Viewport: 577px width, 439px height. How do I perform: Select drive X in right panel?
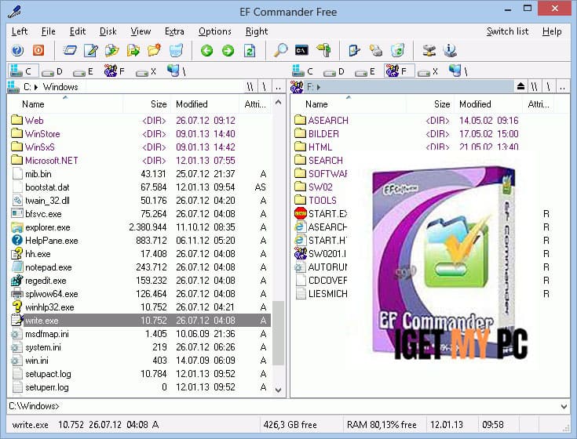(428, 71)
